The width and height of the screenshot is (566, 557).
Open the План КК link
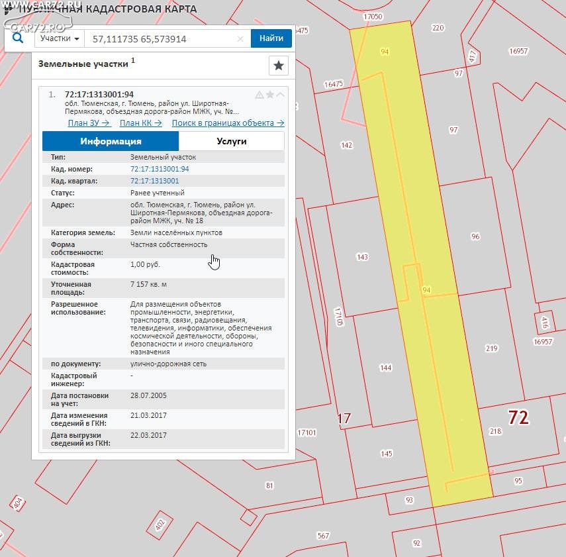point(141,123)
